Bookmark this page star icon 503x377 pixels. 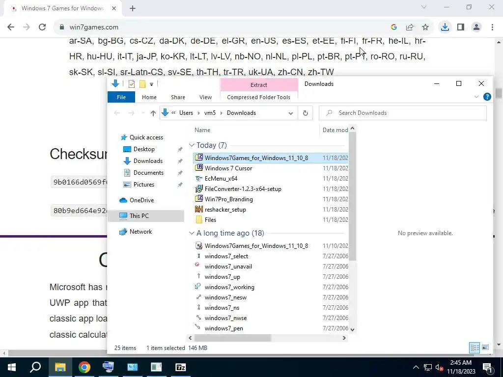point(425,27)
